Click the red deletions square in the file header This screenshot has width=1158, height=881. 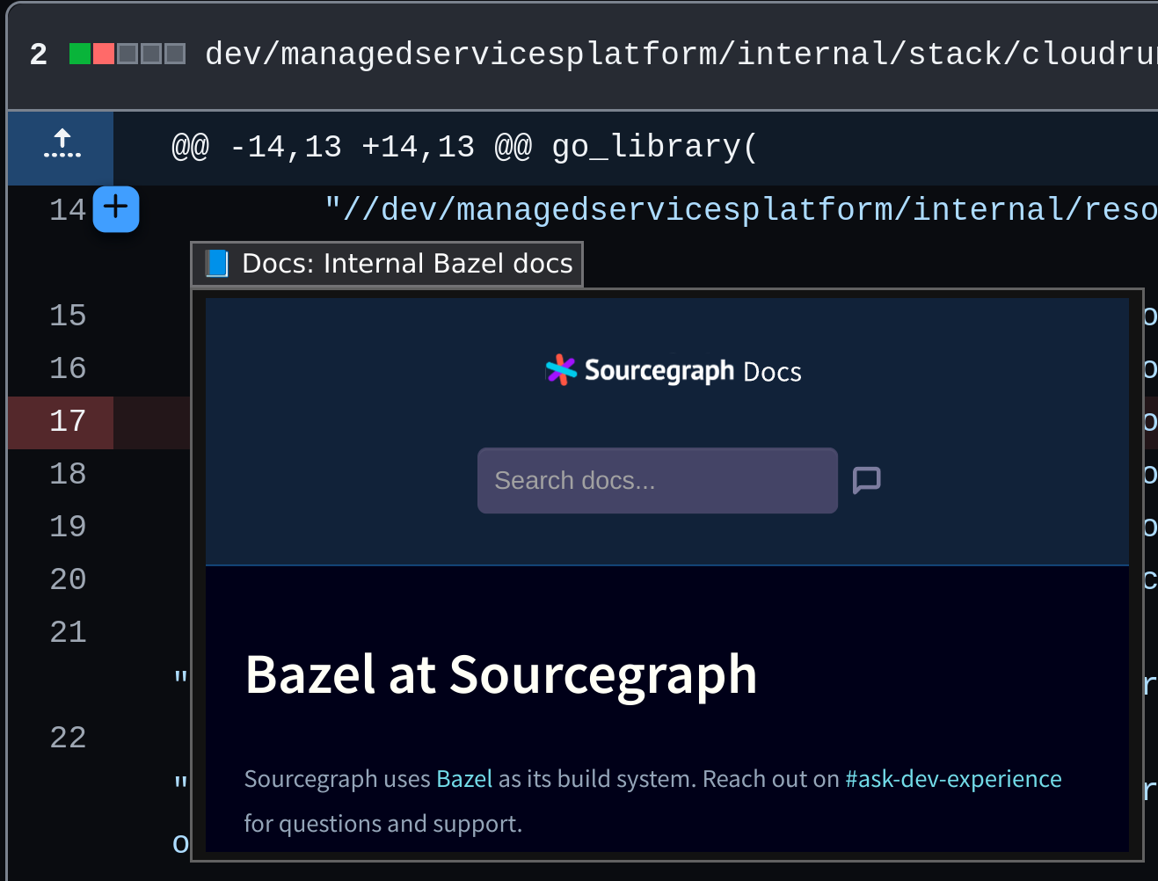coord(103,54)
